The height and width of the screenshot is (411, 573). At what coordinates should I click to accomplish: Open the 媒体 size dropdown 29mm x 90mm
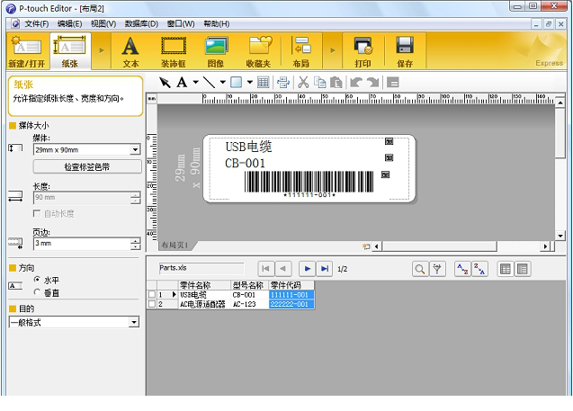click(135, 150)
